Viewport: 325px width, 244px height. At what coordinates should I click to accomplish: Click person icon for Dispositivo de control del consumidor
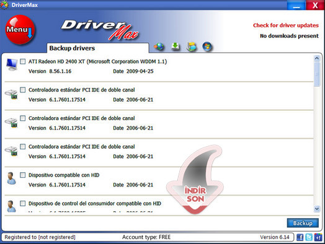(11, 206)
